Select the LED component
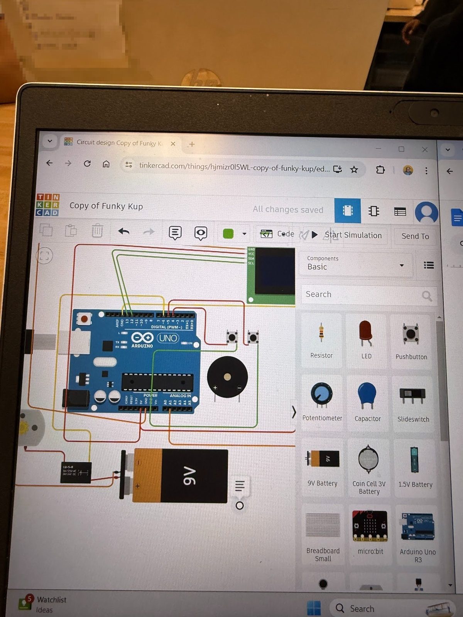 (366, 341)
